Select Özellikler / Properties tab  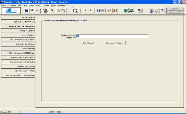tap(18, 66)
